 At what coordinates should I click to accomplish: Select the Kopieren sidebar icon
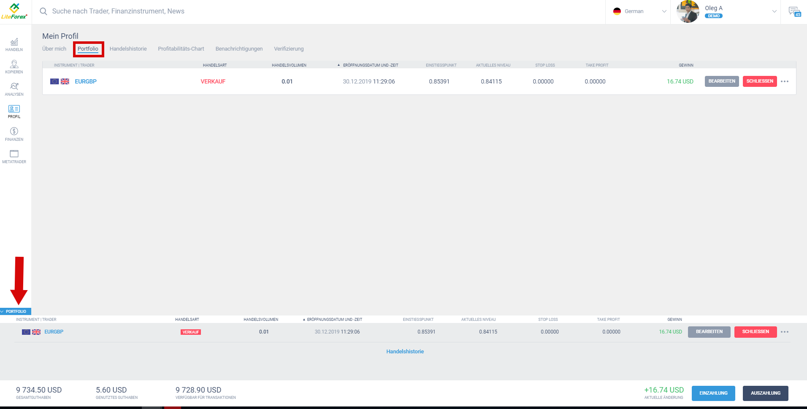[14, 67]
